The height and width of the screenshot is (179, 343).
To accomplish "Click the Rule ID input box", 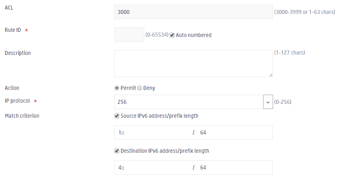I will point(129,35).
